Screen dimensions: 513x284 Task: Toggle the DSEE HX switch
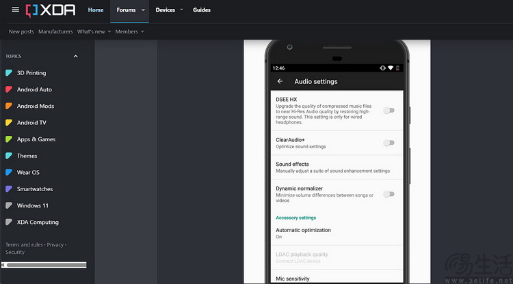[x=389, y=111]
